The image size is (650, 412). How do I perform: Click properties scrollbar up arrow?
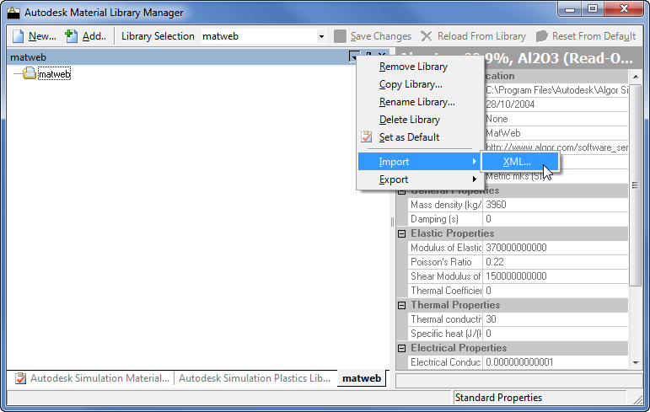[x=636, y=77]
